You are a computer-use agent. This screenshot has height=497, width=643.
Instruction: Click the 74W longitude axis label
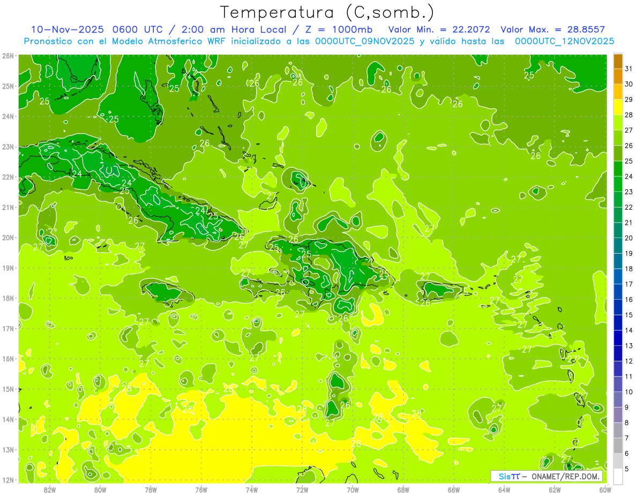pyautogui.click(x=252, y=489)
